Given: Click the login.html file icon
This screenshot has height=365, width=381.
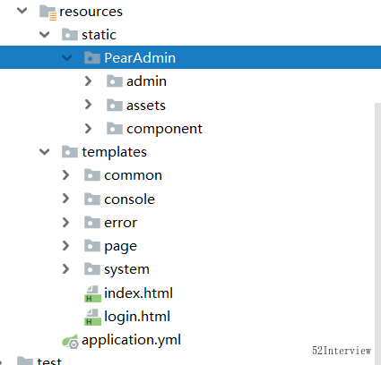Looking at the screenshot, I should point(92,317).
